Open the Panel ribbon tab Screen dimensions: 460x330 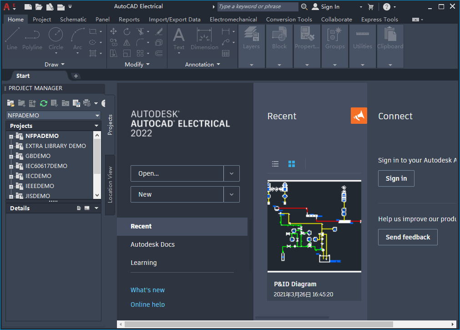[x=102, y=20]
